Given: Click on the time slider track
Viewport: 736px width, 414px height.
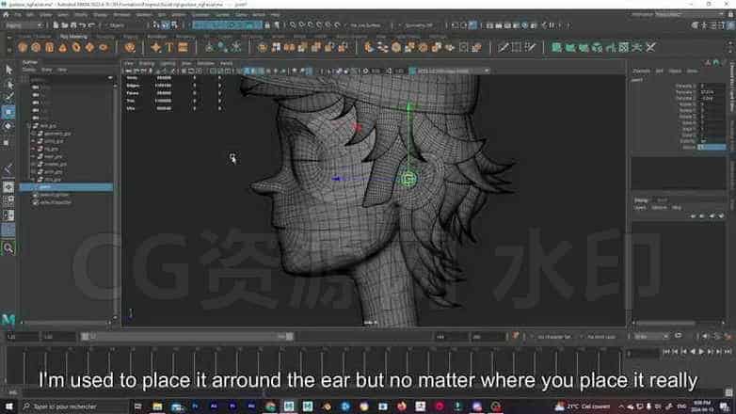Looking at the screenshot, I should pos(314,364).
